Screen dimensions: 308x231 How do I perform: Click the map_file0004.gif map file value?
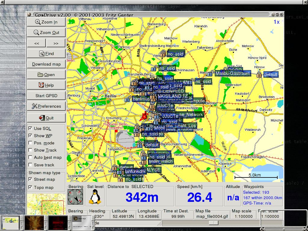212,216
